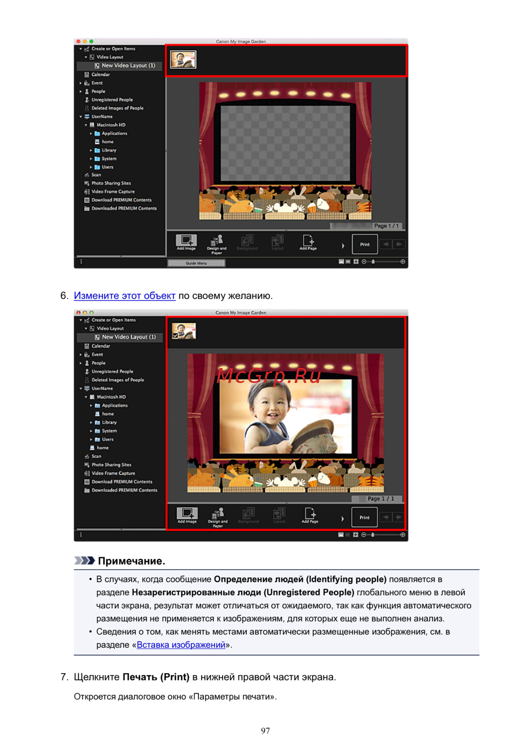Select Scan in the lower screenshot's sidebar
Screen dimensions: 531x750
tap(96, 456)
